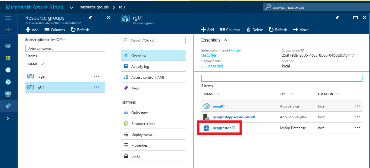Click the subscription ID value text
Screen dimensions: 370x168
point(318,55)
